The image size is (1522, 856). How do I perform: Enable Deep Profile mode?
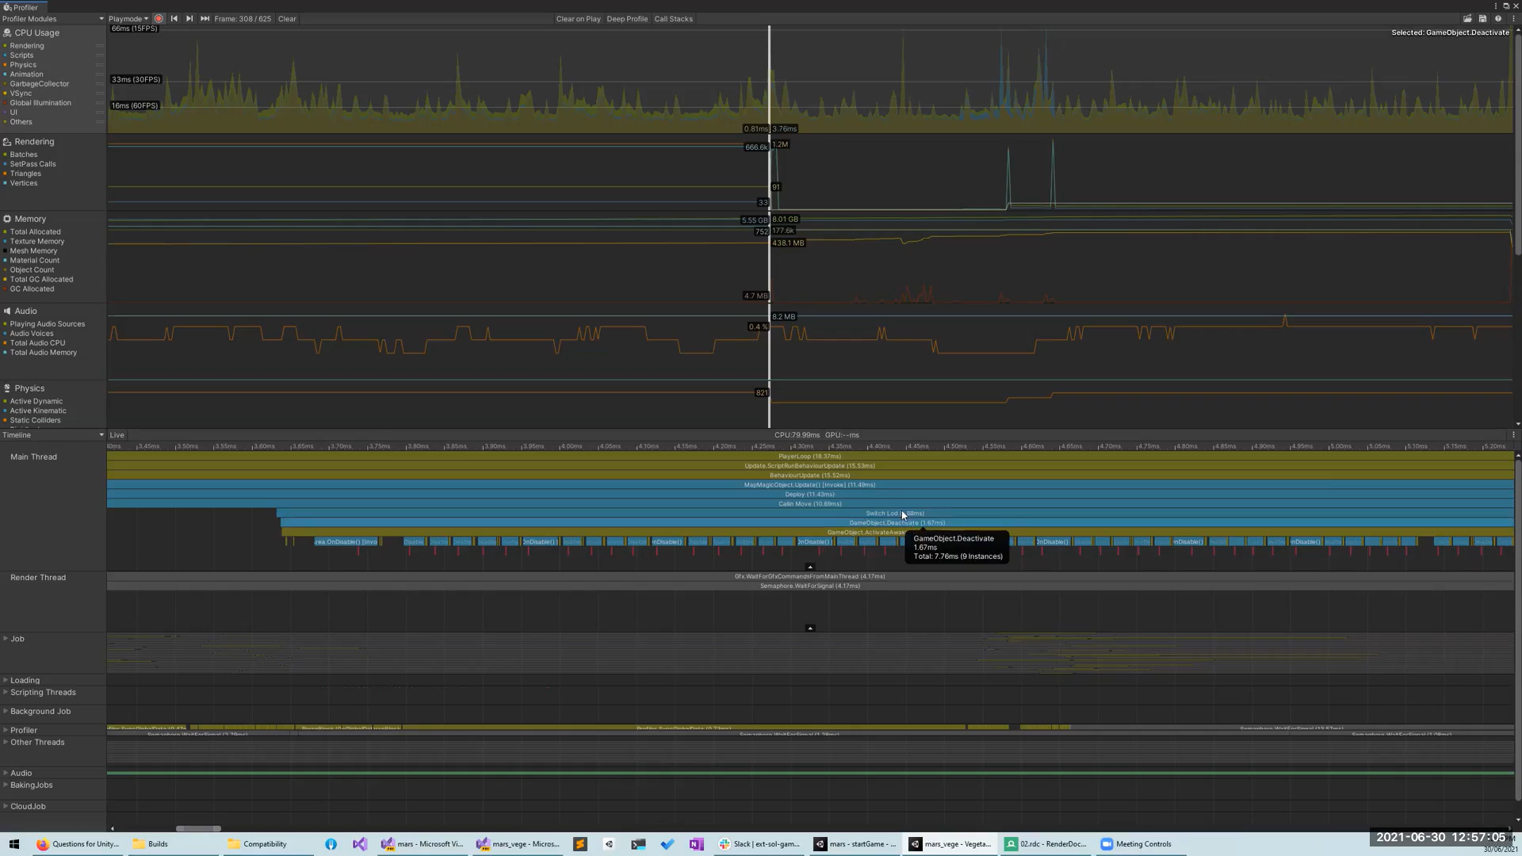click(627, 18)
